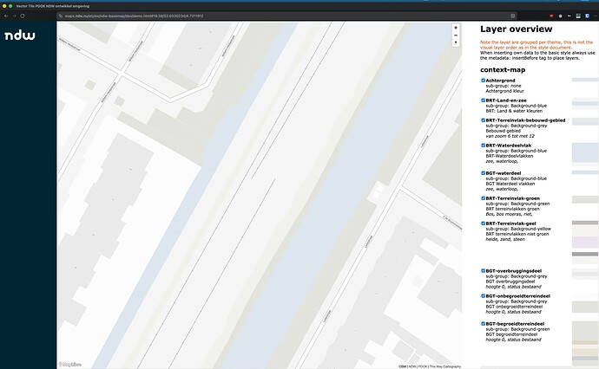The width and height of the screenshot is (599, 369).
Task: Open the blue shield extension icon
Action: (x=587, y=16)
